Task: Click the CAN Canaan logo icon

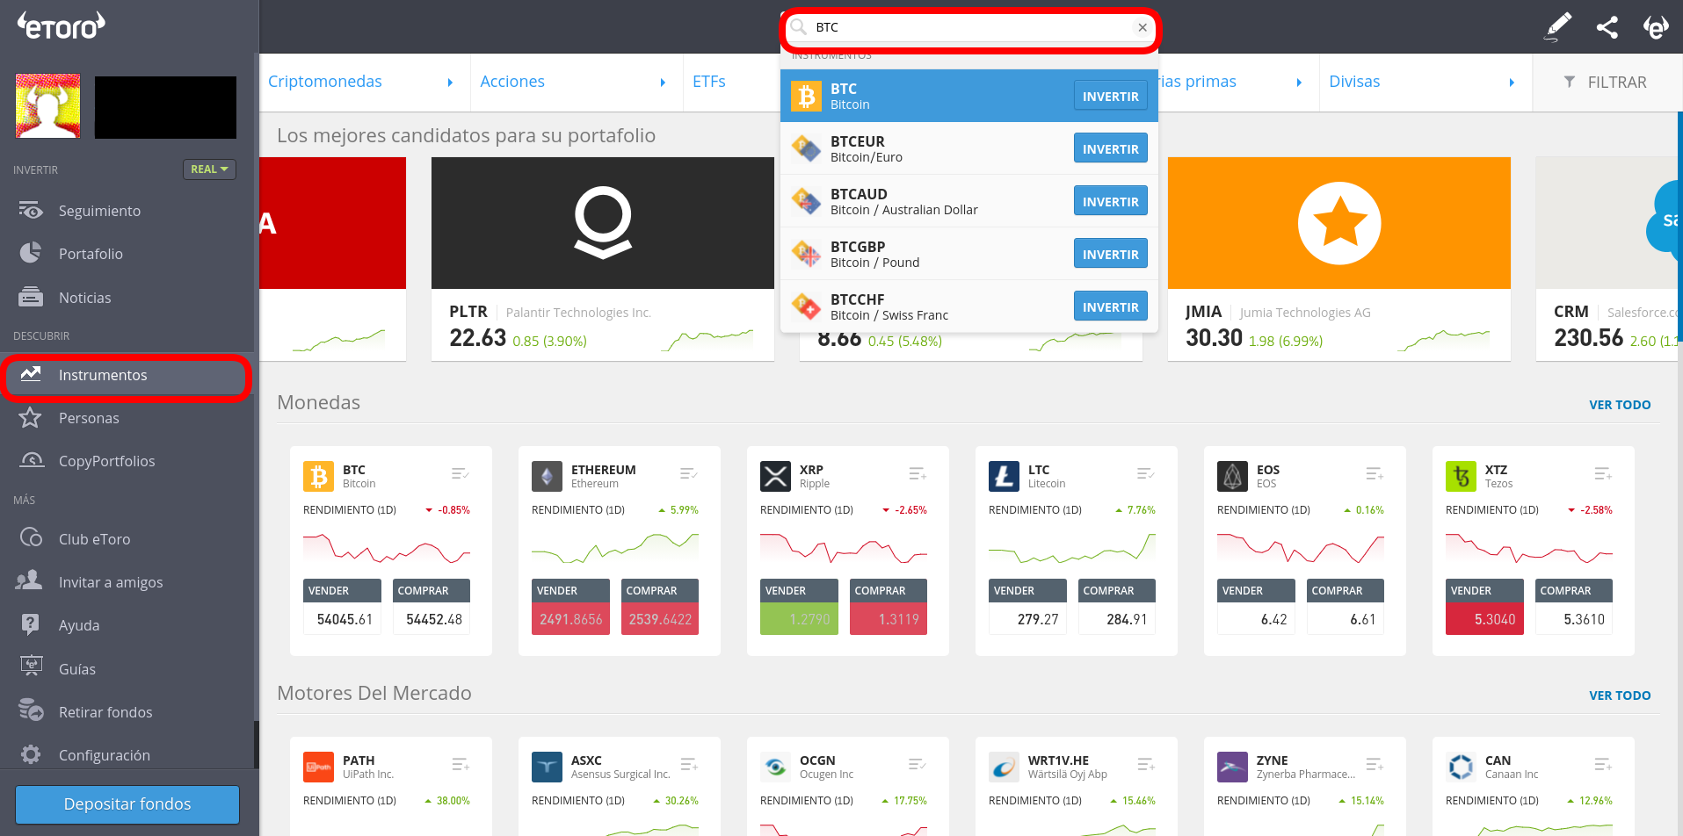Action: [1461, 768]
